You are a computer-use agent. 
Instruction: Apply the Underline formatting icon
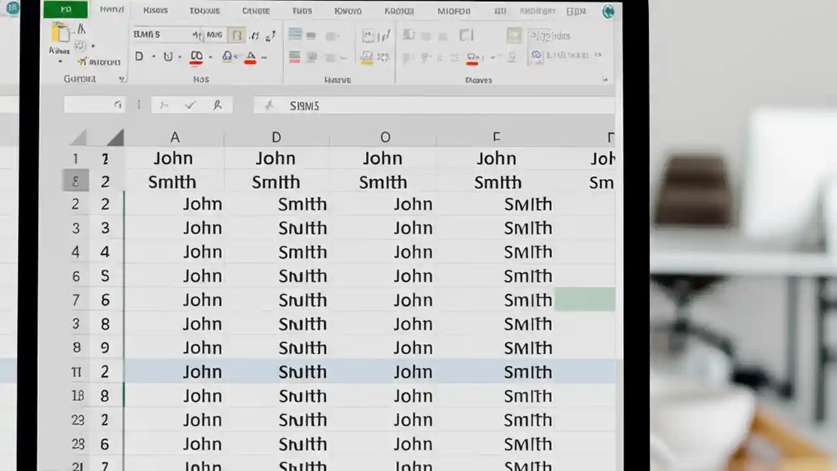169,56
